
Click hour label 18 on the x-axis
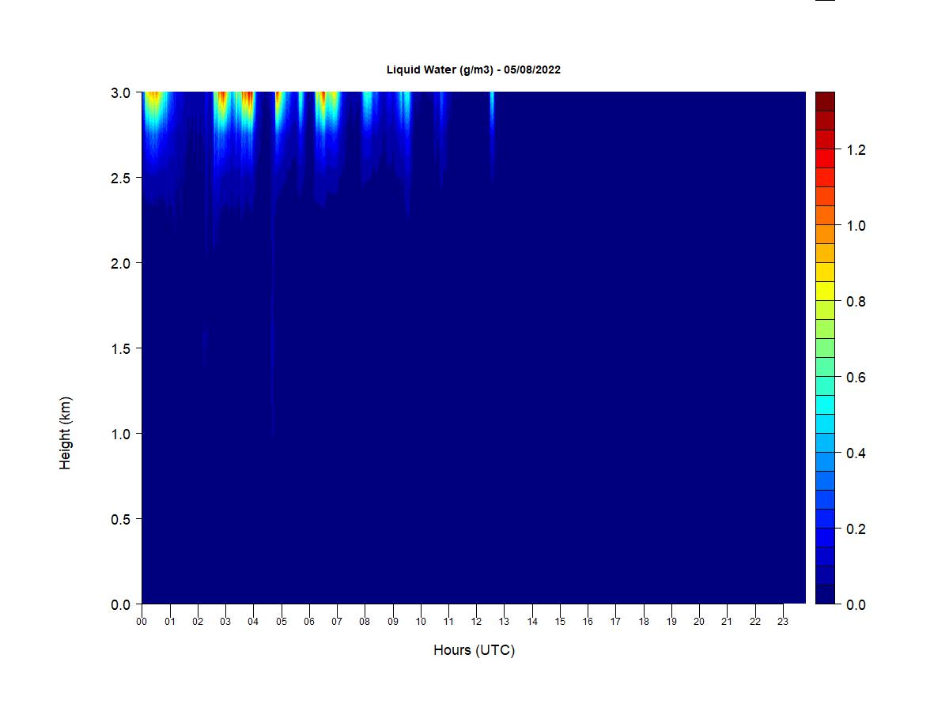[x=644, y=622]
